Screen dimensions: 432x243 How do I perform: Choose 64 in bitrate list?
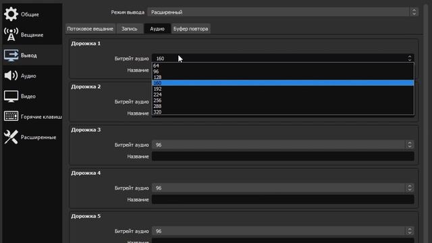point(283,65)
